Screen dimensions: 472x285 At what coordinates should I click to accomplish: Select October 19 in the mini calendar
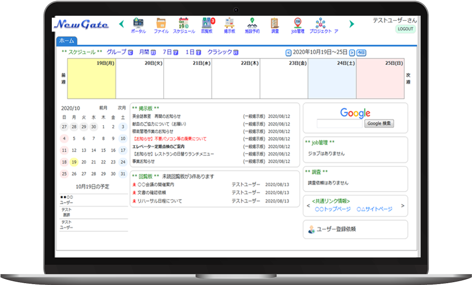(74, 162)
